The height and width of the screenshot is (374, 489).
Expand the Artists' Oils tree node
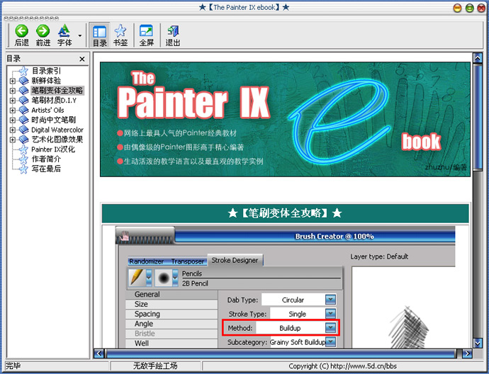point(12,110)
